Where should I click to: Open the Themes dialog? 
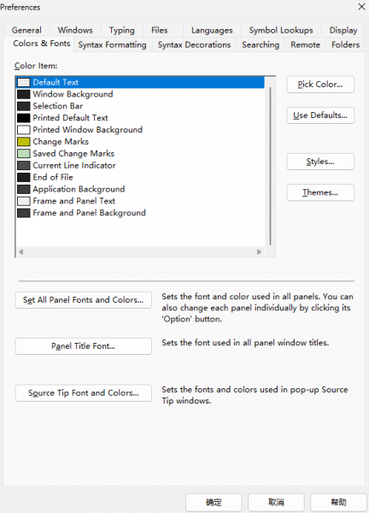320,192
